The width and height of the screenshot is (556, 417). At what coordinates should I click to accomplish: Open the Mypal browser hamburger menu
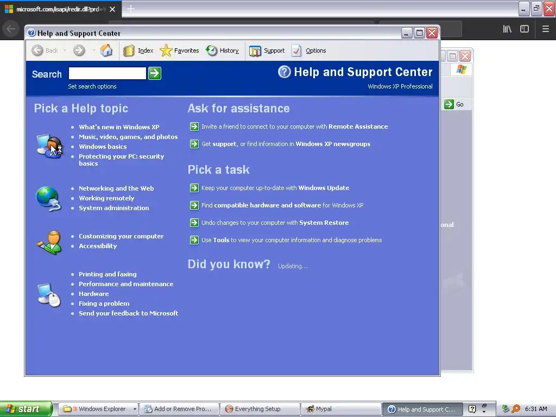(x=546, y=29)
